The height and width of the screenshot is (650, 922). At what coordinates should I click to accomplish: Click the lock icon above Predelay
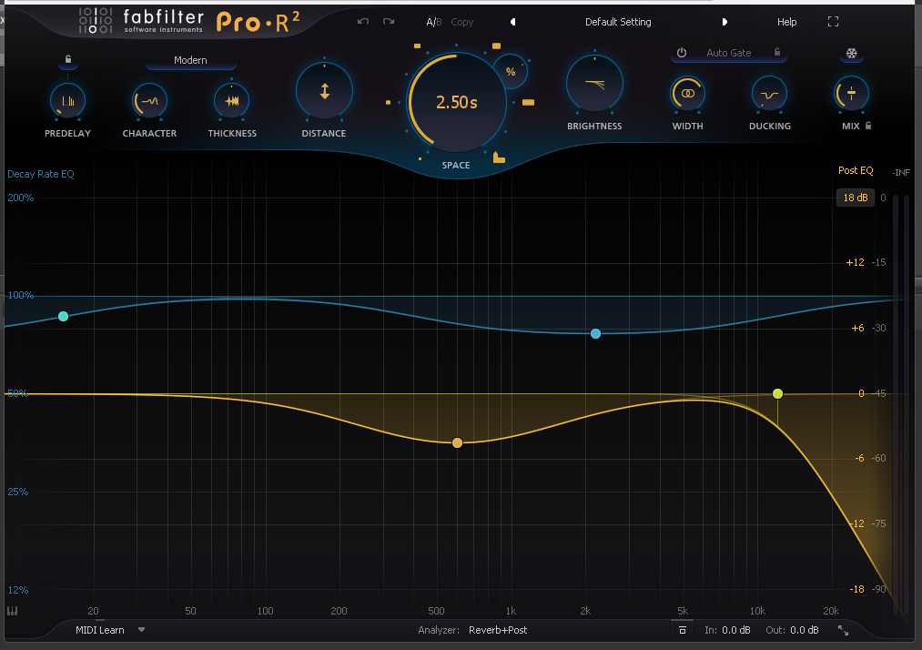67,57
